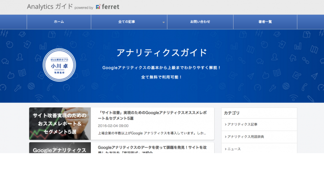
Task: Open the お問い合わせ page
Action: click(200, 22)
